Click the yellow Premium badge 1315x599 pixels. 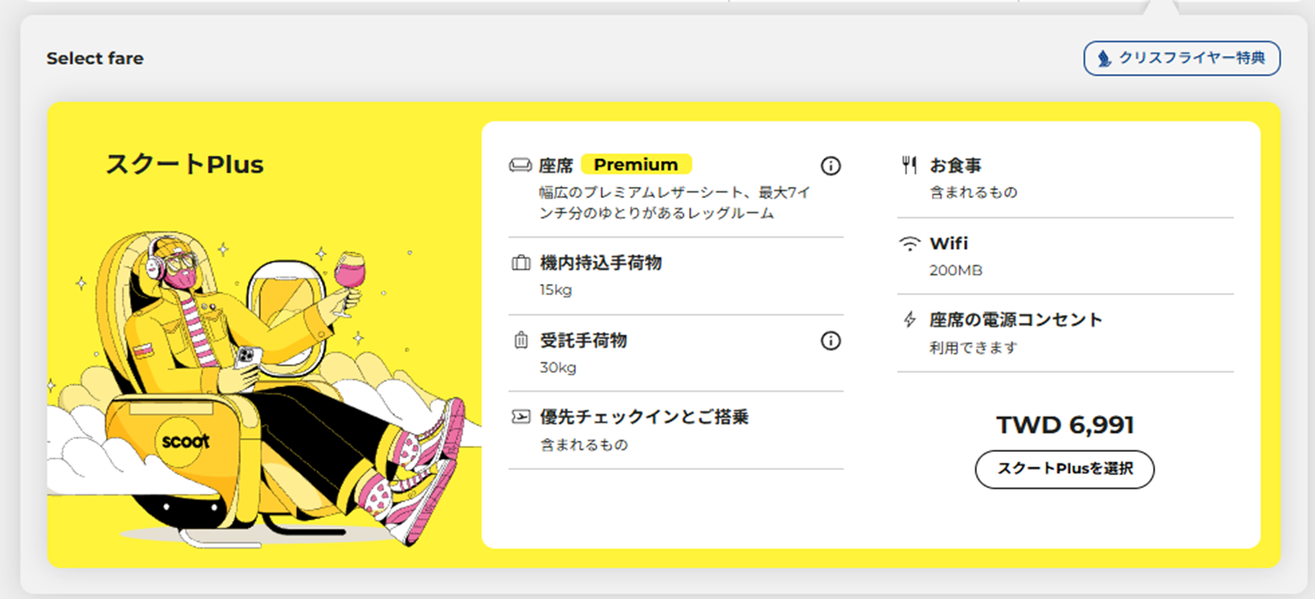point(636,164)
